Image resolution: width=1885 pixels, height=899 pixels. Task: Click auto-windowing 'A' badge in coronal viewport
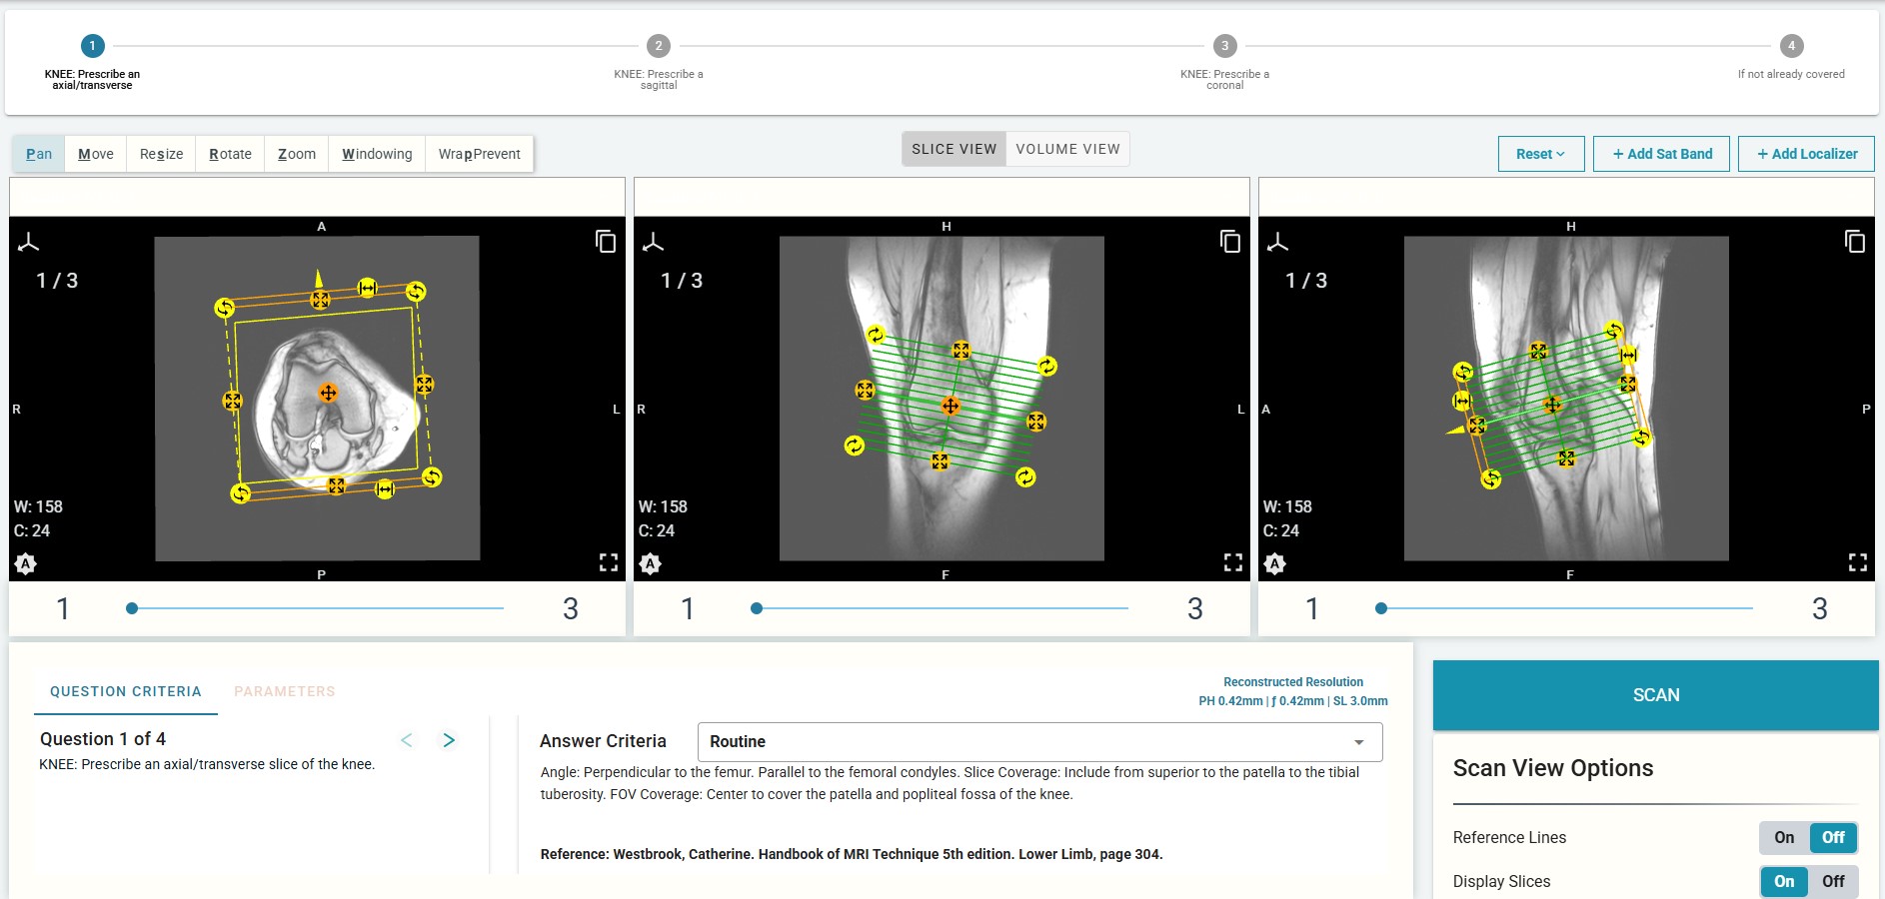tap(651, 563)
